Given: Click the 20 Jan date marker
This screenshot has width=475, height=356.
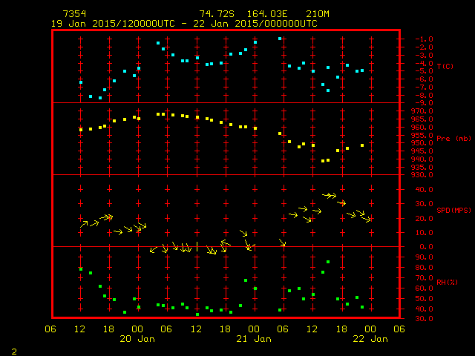Looking at the screenshot, I should [x=138, y=339].
